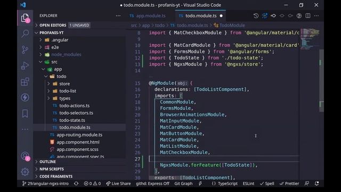Open the file timeline history icon

256,15
